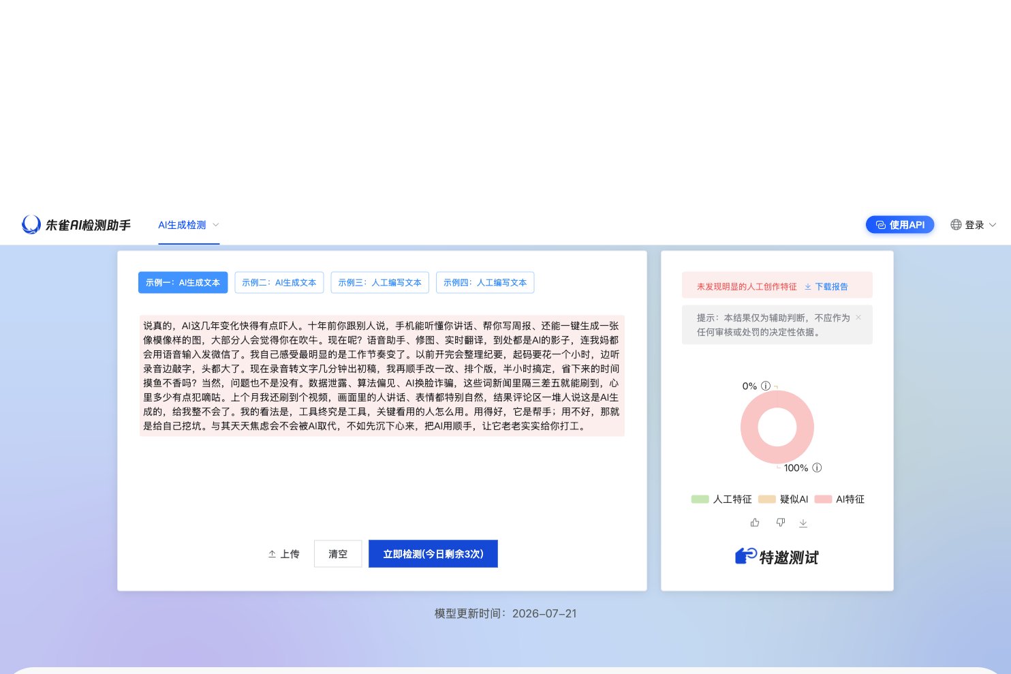
Task: Give a thumbs-up to the result
Action: point(755,523)
